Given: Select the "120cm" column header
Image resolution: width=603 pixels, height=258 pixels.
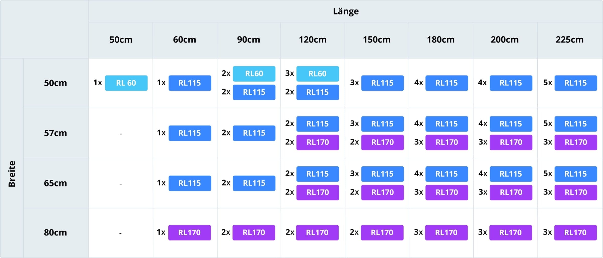Looking at the screenshot, I should [x=313, y=40].
